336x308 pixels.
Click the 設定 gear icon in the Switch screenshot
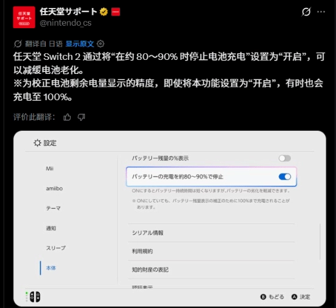[37, 143]
